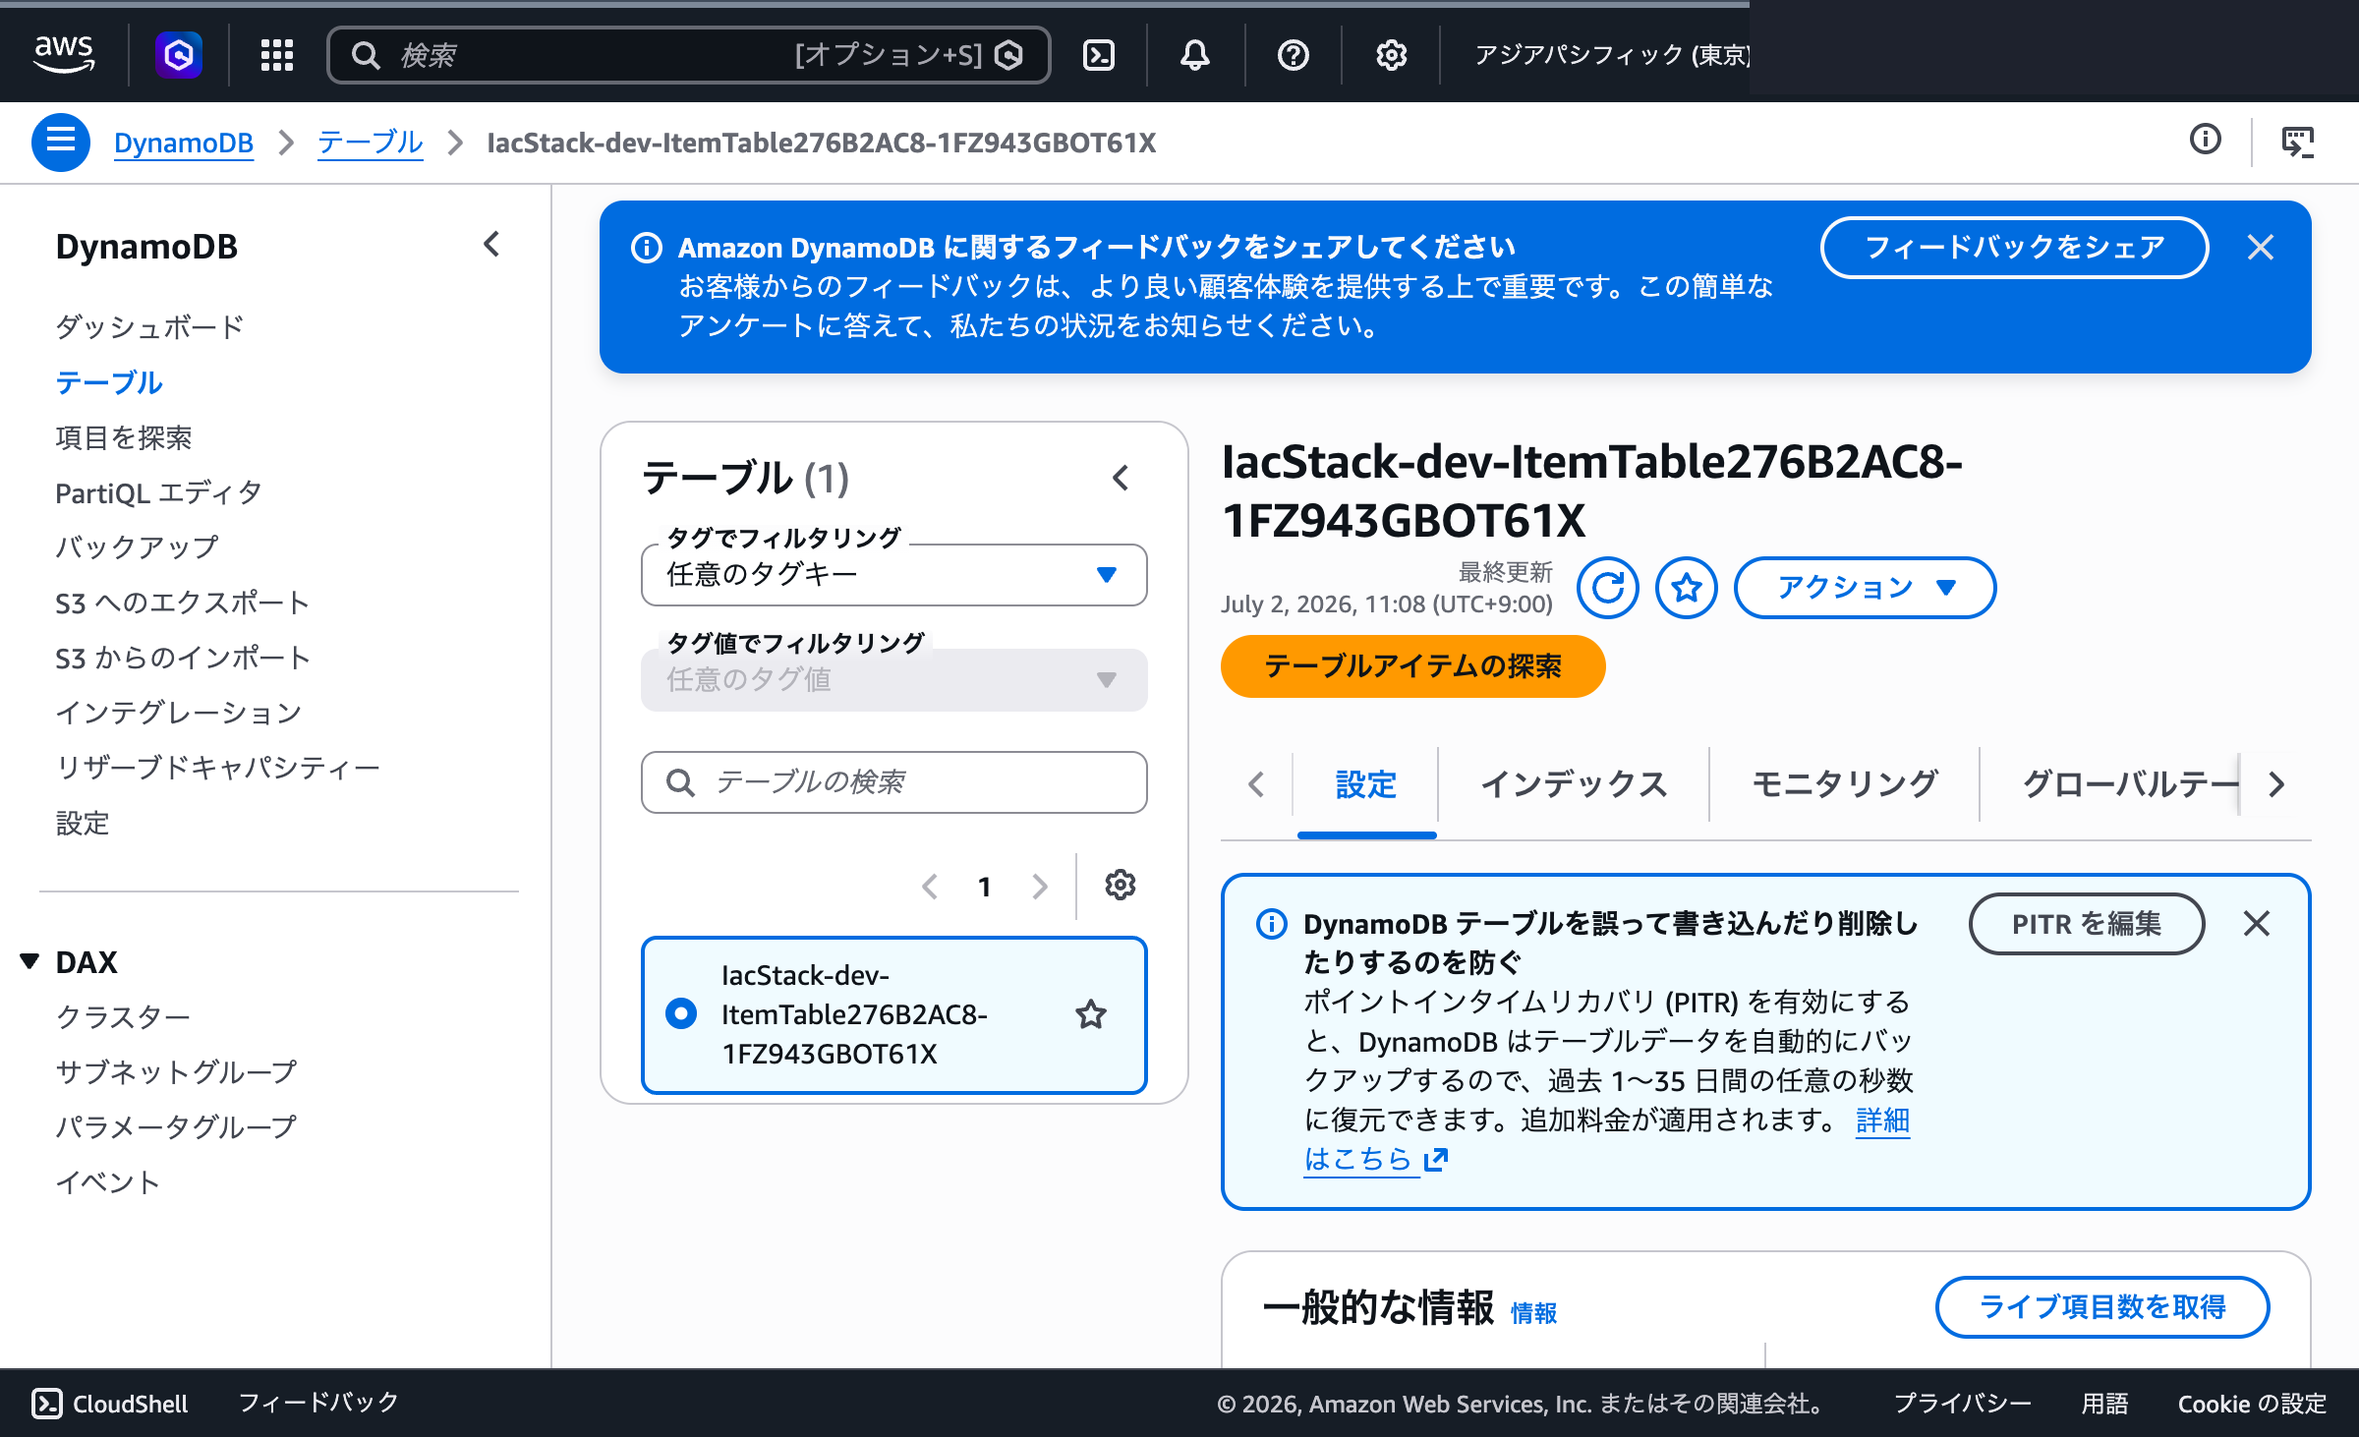Open the tutorial panel icon top right
The image size is (2359, 1437).
2297,142
